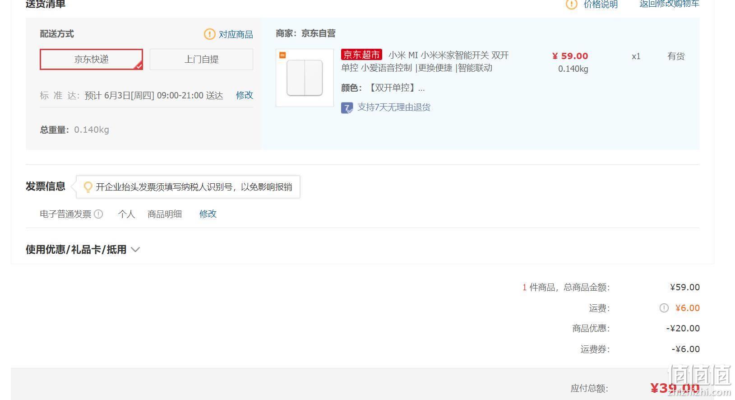Click the 总商品金额 ¥59.00 amount

[685, 288]
